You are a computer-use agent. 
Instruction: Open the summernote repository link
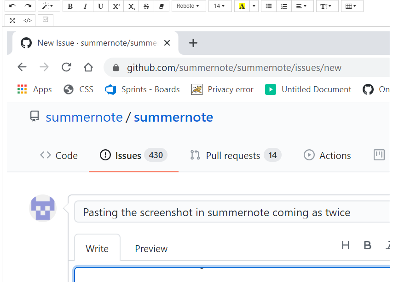[x=173, y=117]
